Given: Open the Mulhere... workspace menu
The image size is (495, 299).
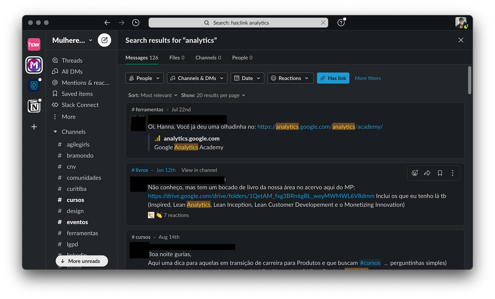Looking at the screenshot, I should 72,40.
